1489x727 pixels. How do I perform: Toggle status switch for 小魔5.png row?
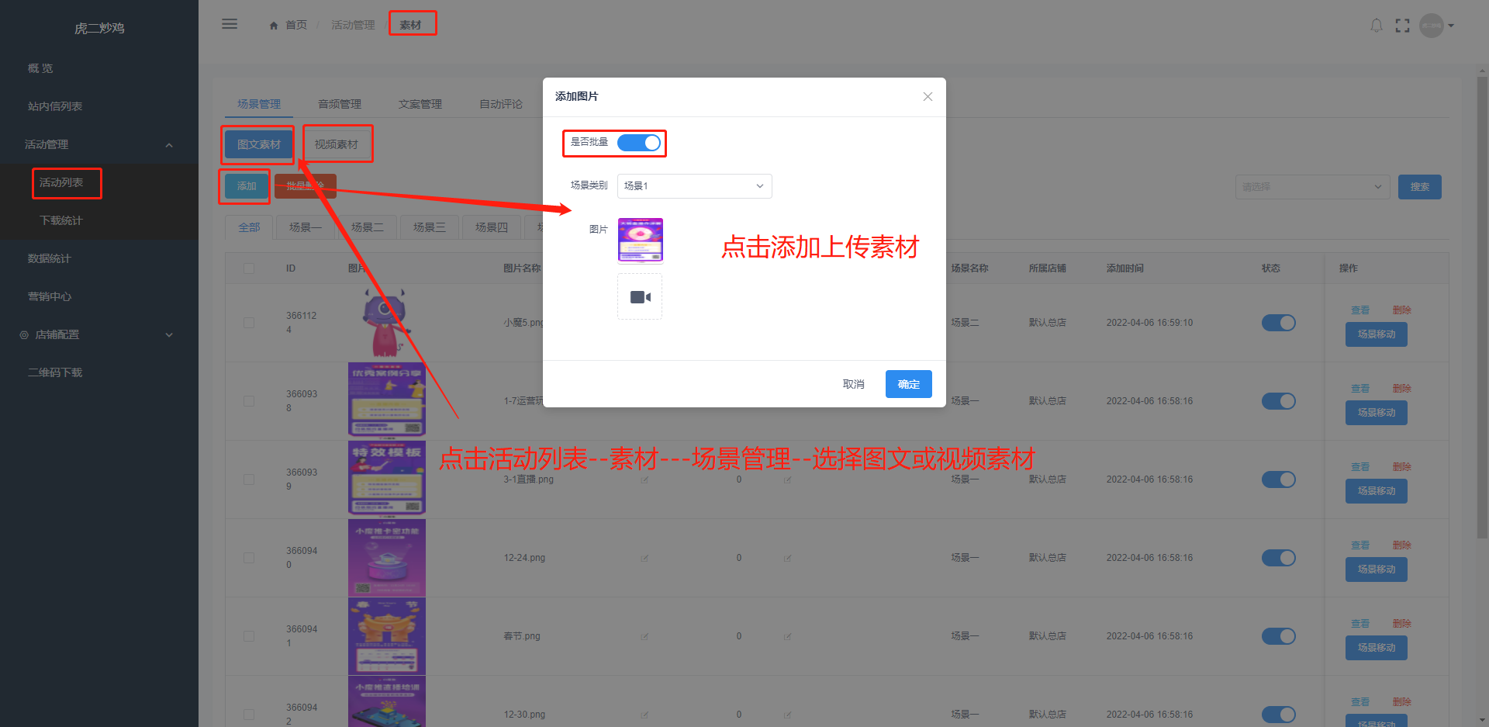[1278, 323]
